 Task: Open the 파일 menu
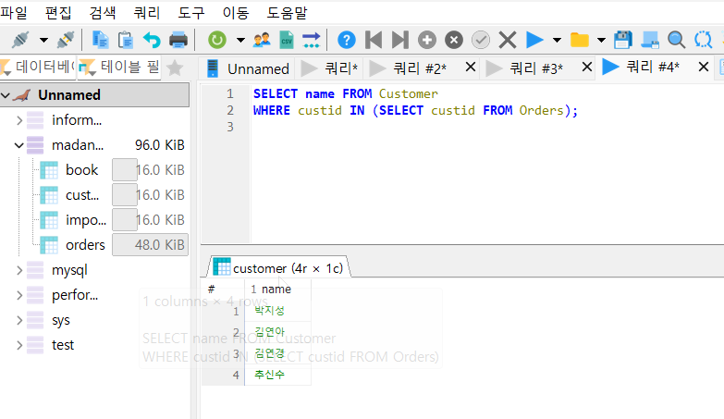pyautogui.click(x=14, y=12)
